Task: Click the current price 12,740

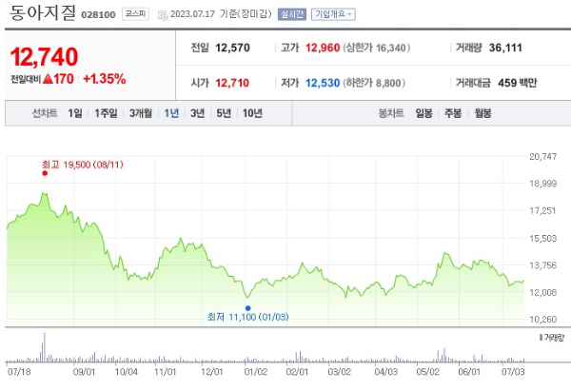Action: tap(44, 57)
